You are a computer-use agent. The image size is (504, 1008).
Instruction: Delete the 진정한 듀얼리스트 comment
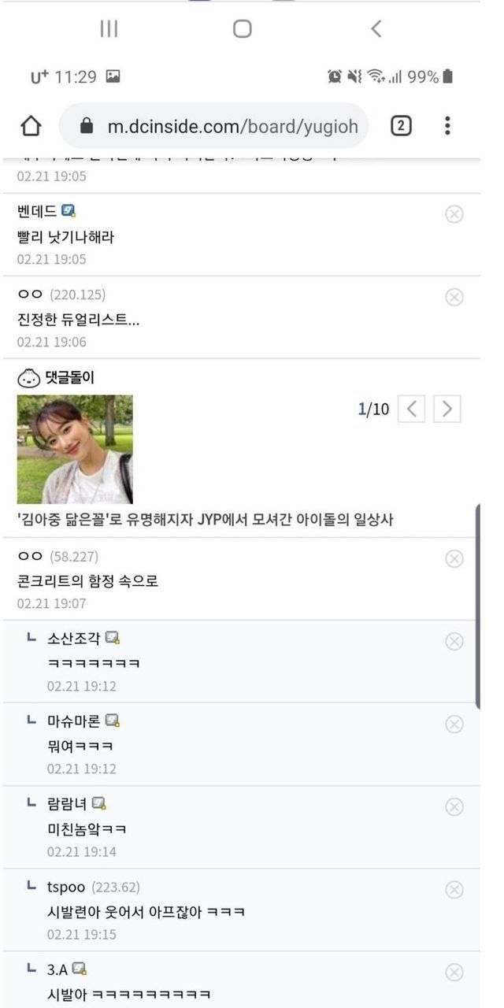pyautogui.click(x=454, y=297)
